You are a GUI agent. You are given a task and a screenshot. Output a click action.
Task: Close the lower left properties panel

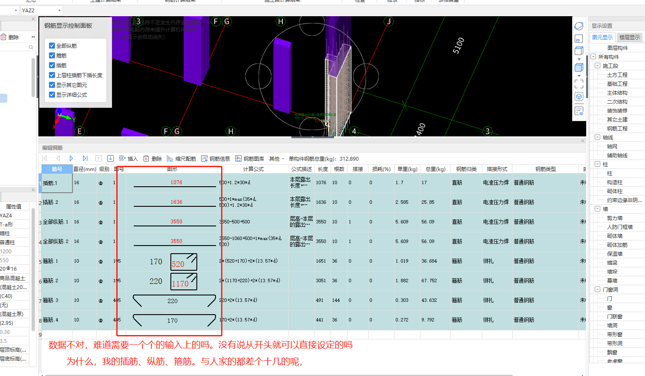(x=33, y=190)
